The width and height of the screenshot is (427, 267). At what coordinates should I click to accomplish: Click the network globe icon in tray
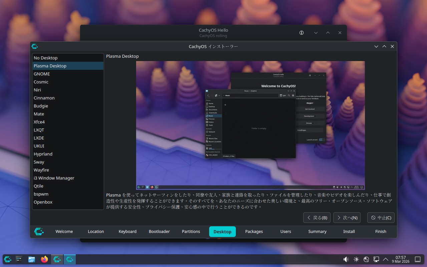tap(366, 259)
